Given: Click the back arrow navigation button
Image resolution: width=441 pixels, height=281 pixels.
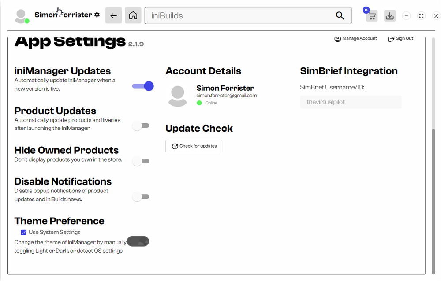Looking at the screenshot, I should [x=113, y=15].
